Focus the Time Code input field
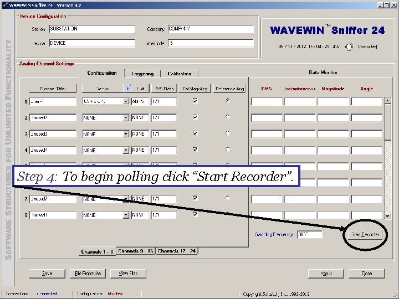This screenshot has width=399, height=299. pyautogui.click(x=211, y=43)
